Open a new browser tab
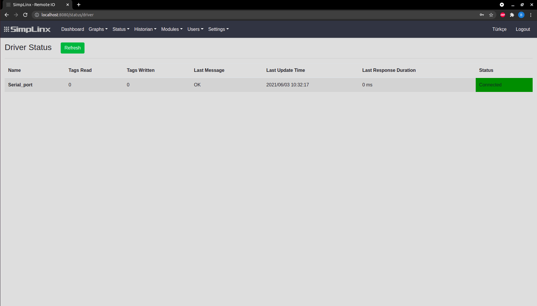Image resolution: width=537 pixels, height=306 pixels. 79,5
